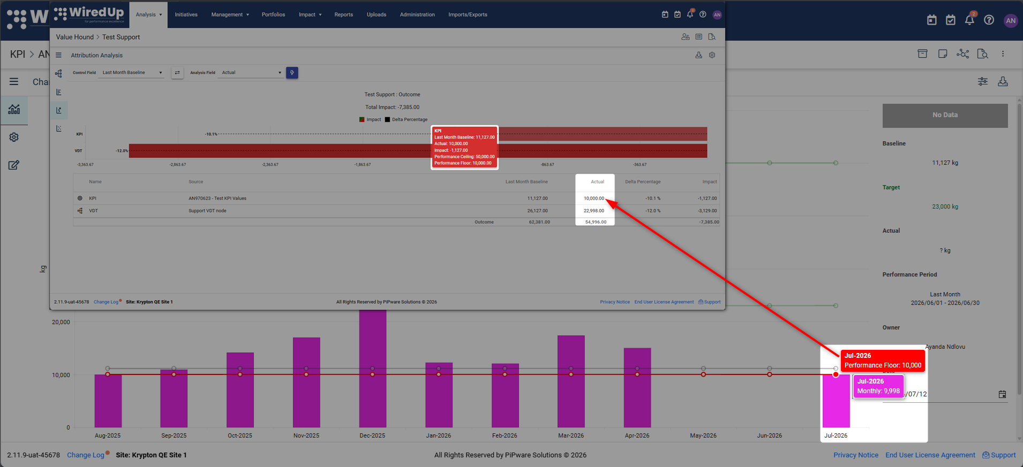The width and height of the screenshot is (1023, 467).
Task: Select chart view icon in KPI left sidebar
Action: 14,110
